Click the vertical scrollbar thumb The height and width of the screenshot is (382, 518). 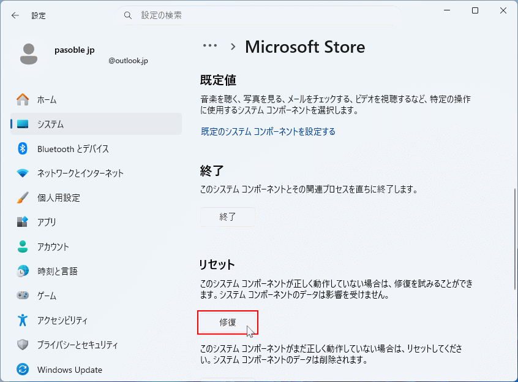point(516,239)
